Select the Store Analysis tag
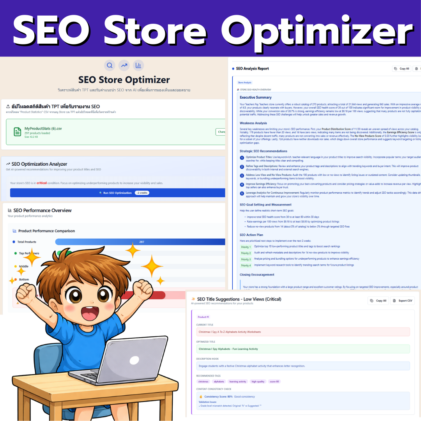This screenshot has width=421, height=421. point(244,82)
